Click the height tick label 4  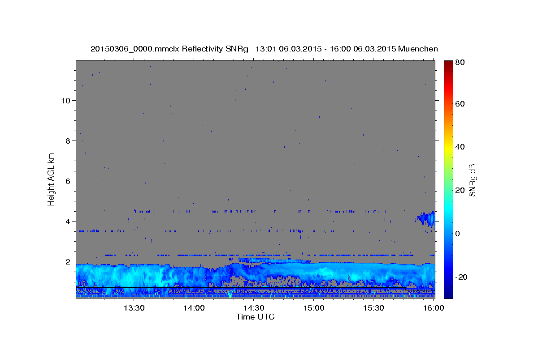[x=68, y=221]
